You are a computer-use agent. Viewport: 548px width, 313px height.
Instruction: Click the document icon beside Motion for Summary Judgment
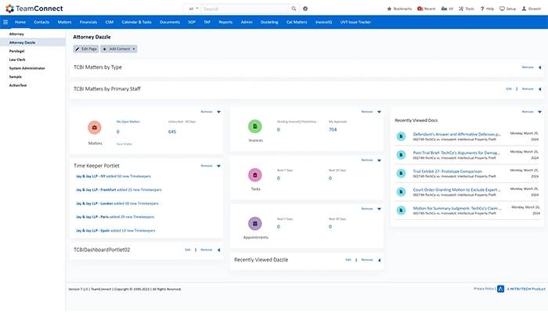401,210
